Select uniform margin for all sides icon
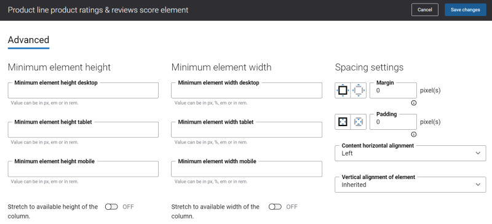Screen dimensions: 492x224 point(343,90)
